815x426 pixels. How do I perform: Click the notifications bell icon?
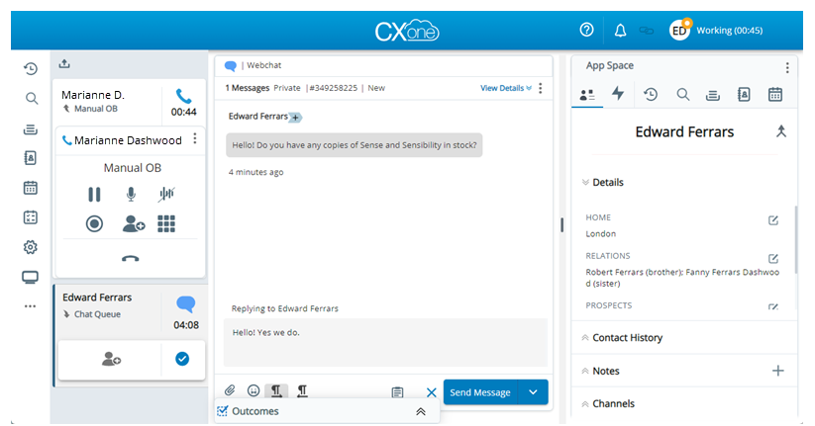pyautogui.click(x=620, y=31)
